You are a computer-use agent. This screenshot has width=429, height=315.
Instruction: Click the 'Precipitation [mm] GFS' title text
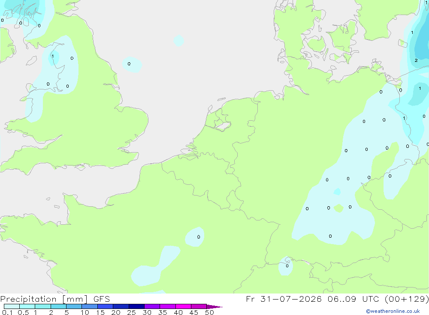tap(55, 299)
